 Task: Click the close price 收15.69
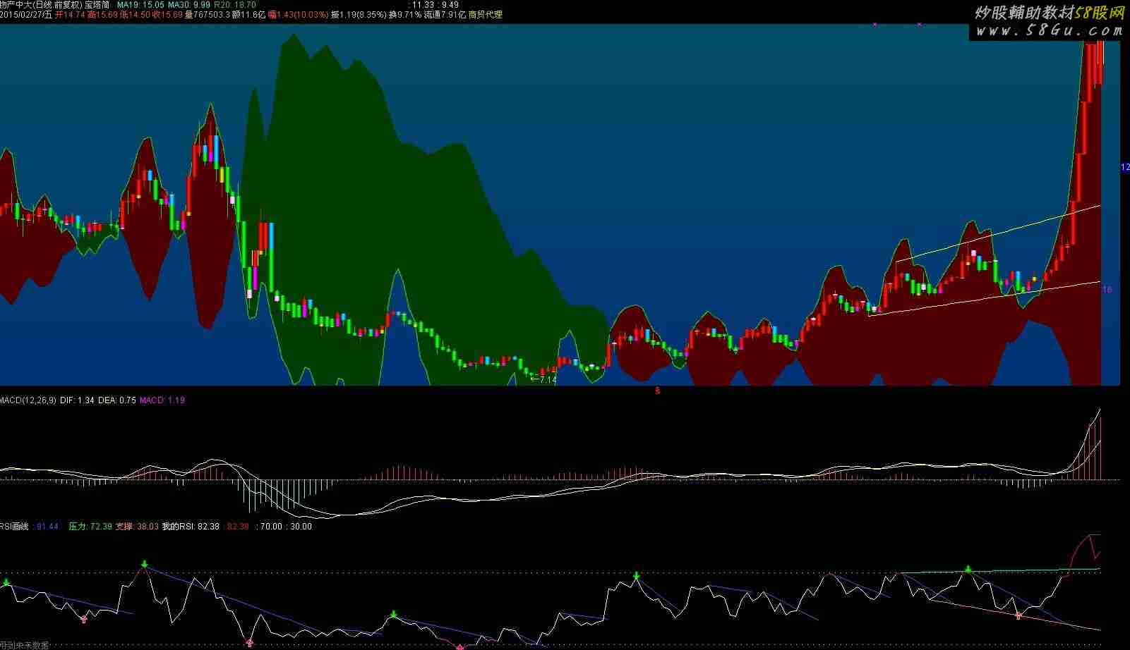(x=168, y=14)
